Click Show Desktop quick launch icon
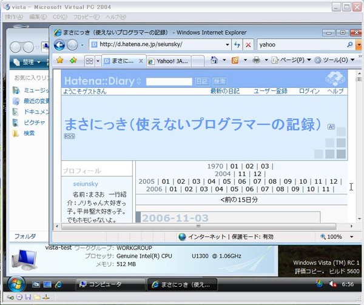The image size is (364, 305). pyautogui.click(x=36, y=284)
